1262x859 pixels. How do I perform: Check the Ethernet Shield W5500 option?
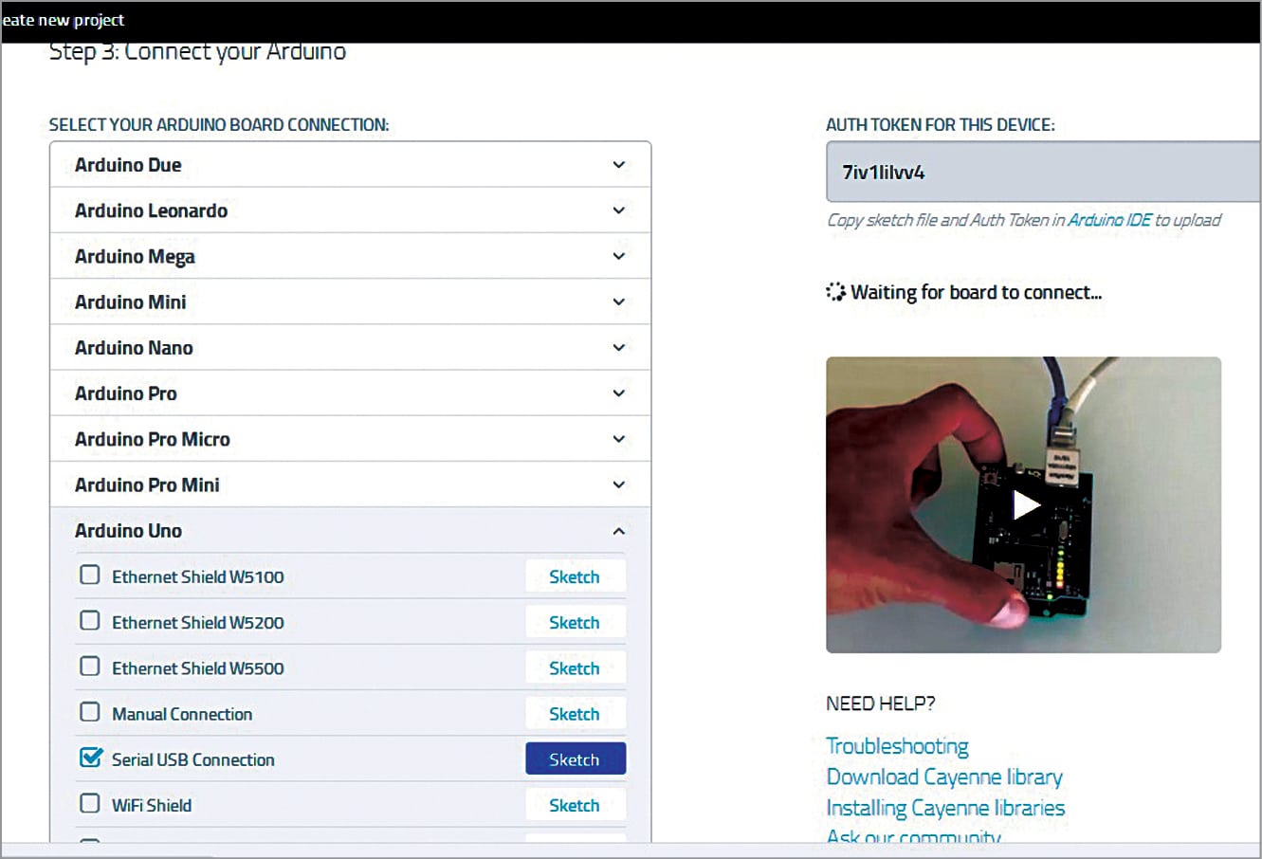click(x=89, y=667)
